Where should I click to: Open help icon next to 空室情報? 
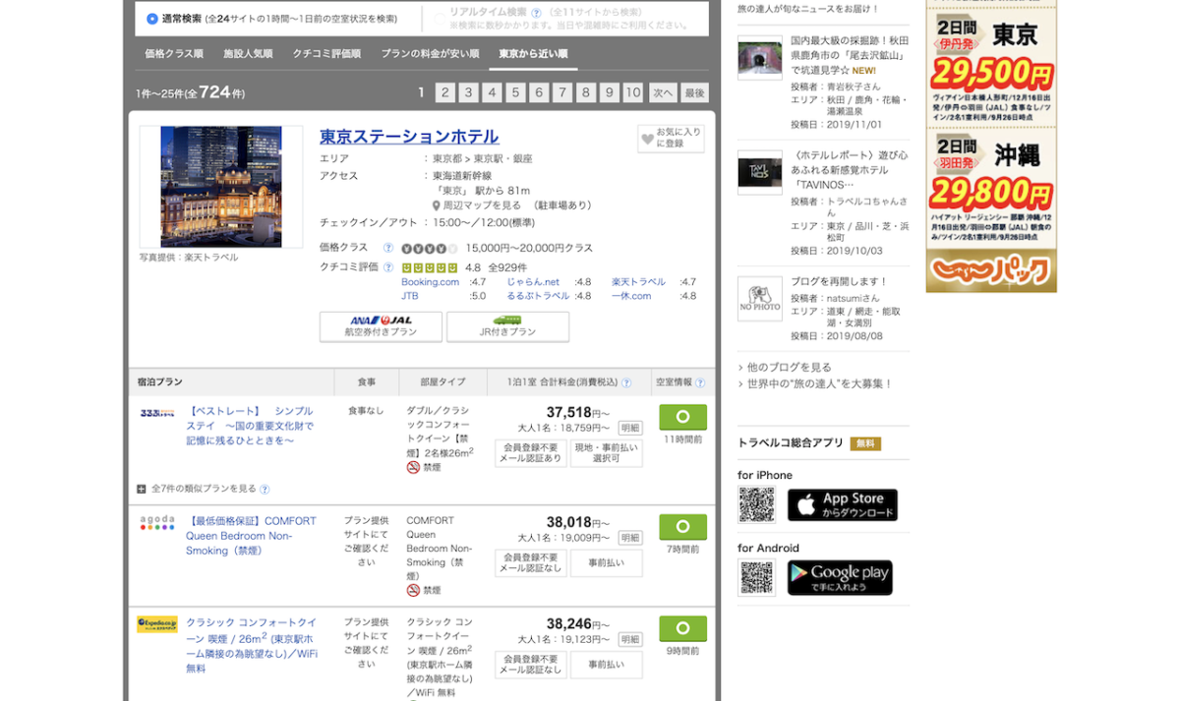coord(699,382)
